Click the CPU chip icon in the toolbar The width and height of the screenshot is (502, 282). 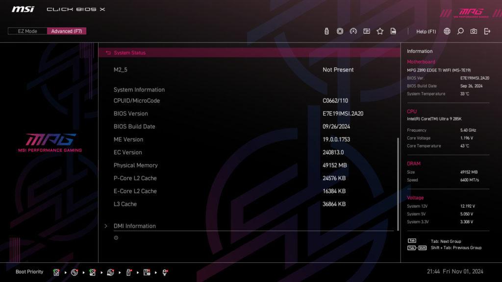[340, 31]
